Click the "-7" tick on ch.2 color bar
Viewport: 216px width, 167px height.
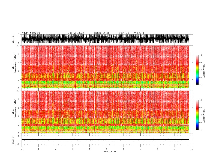[201, 130]
